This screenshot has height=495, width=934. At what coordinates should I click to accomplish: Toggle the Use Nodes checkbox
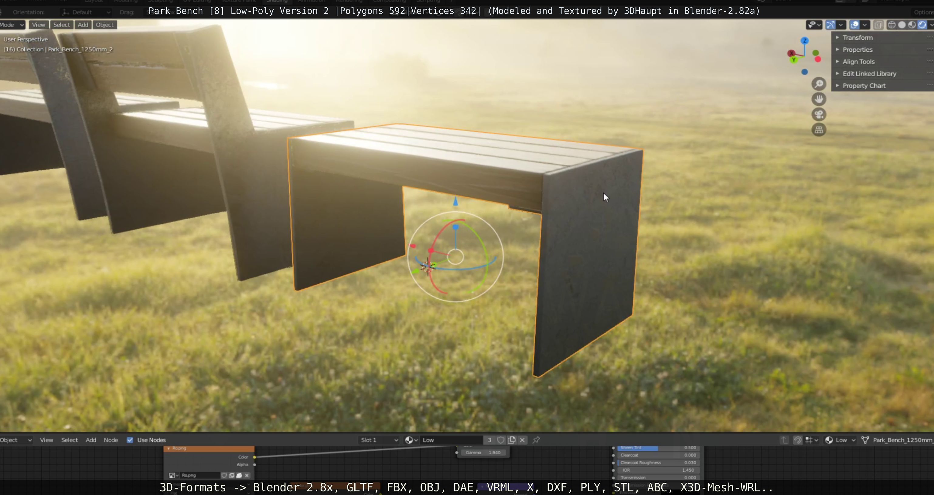[130, 440]
